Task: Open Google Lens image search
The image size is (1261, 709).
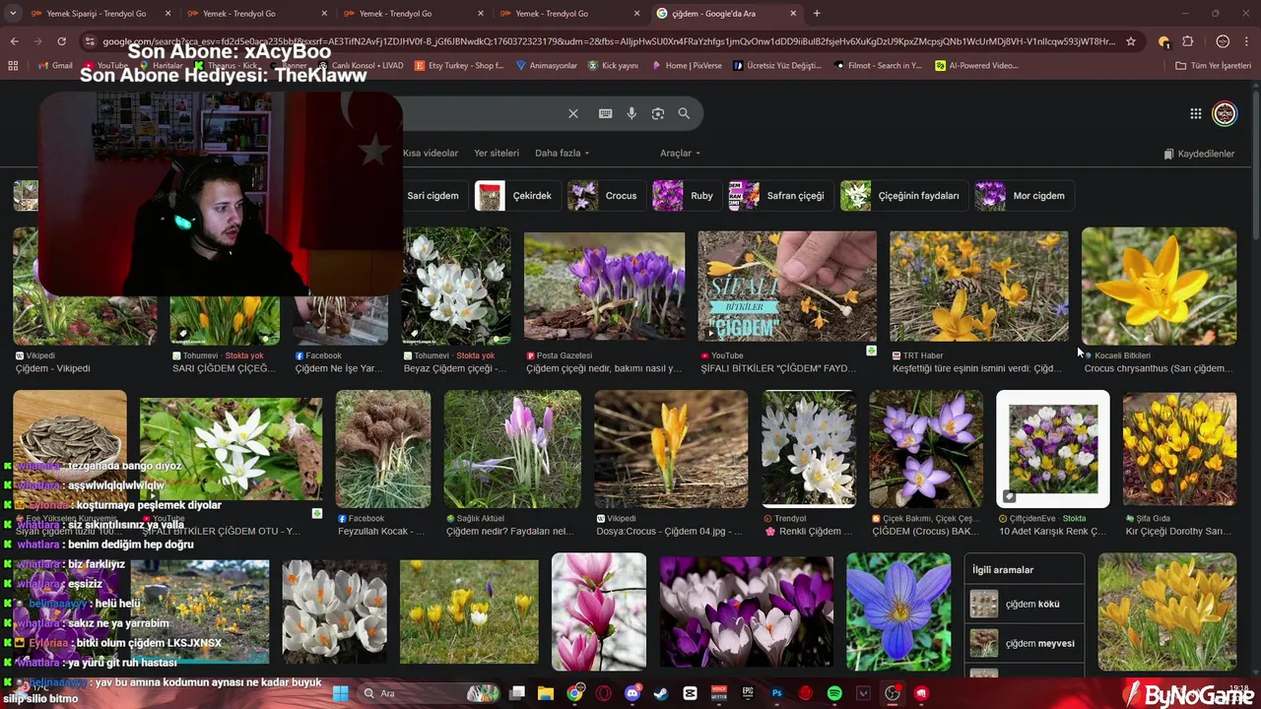Action: click(x=658, y=113)
